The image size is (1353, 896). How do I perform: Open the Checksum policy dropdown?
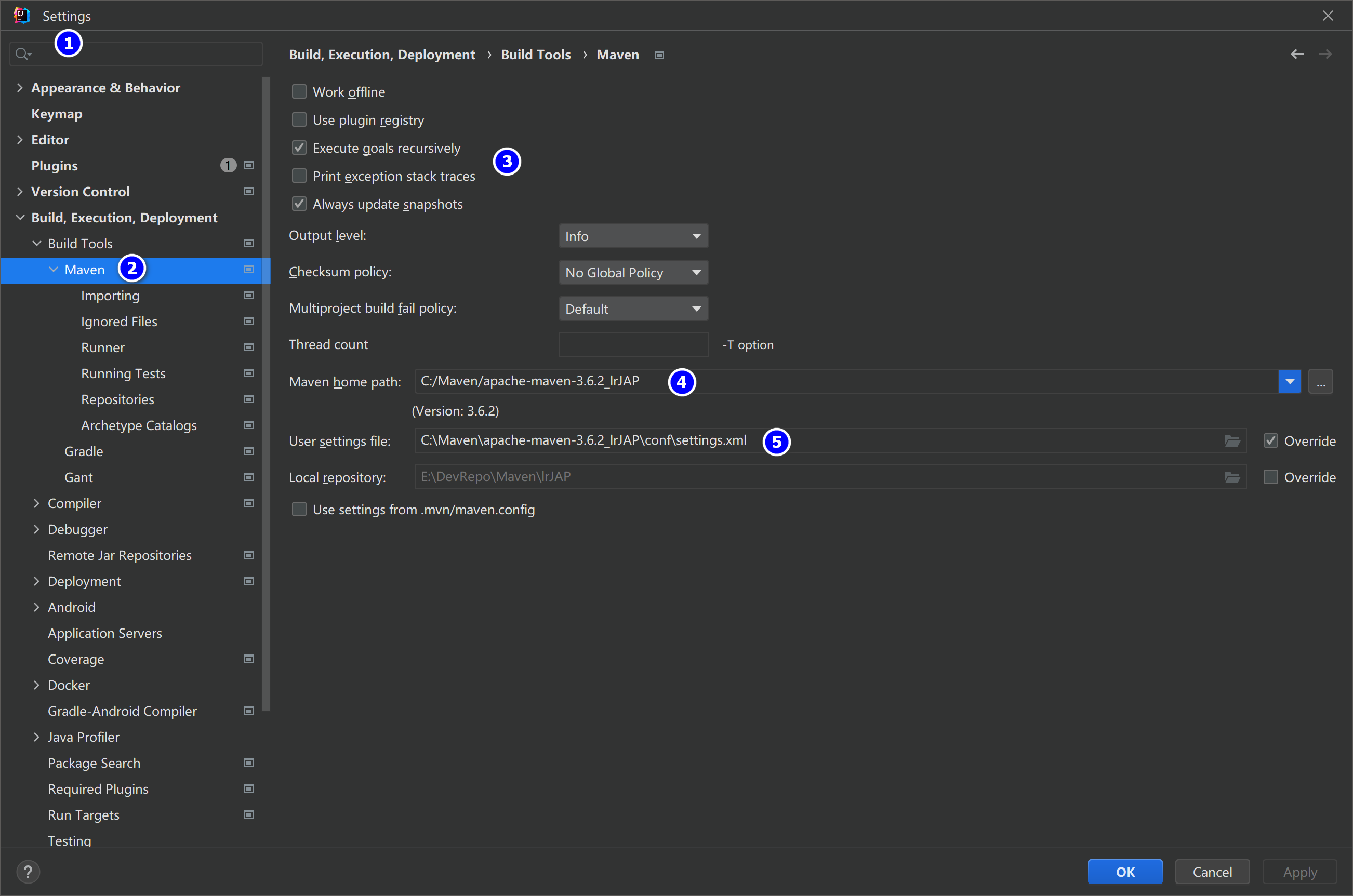(633, 273)
